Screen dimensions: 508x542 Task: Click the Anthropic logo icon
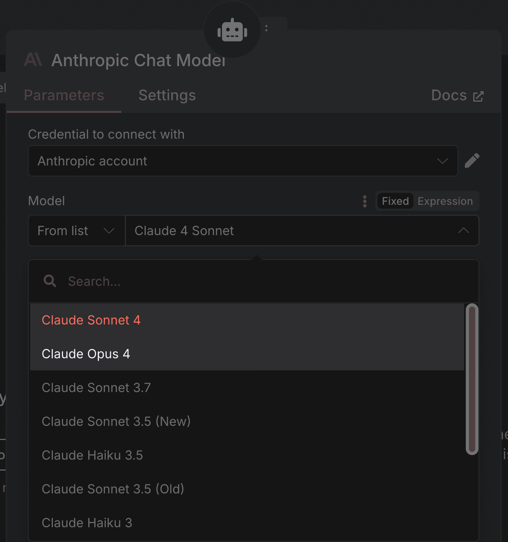(x=33, y=60)
